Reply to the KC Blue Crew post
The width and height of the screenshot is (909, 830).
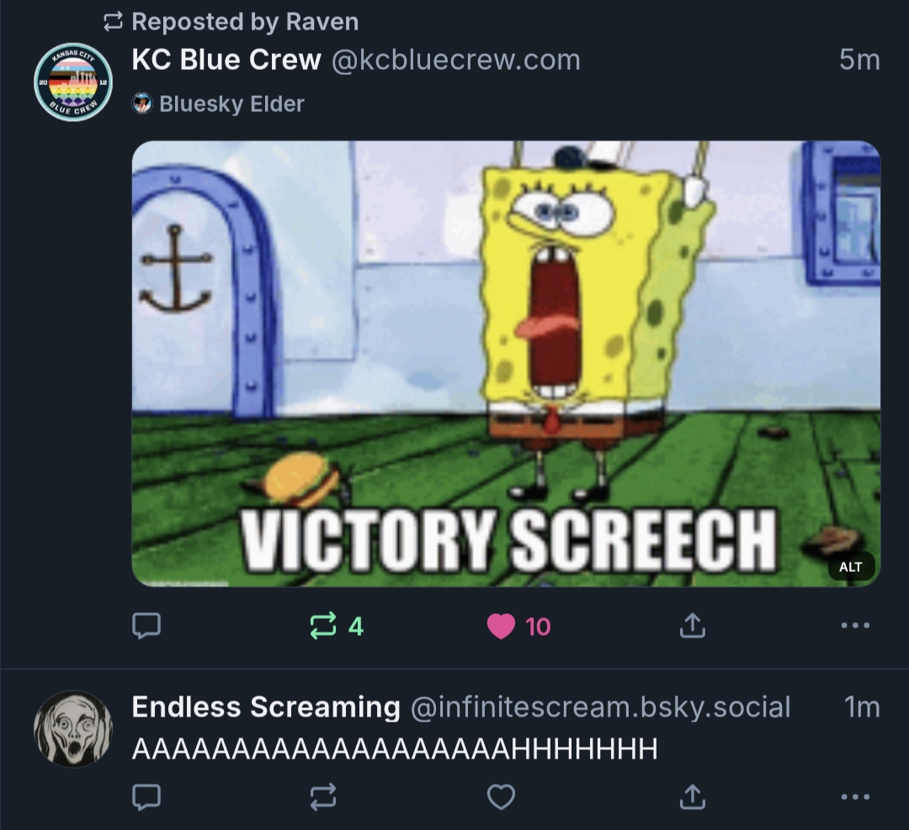146,626
